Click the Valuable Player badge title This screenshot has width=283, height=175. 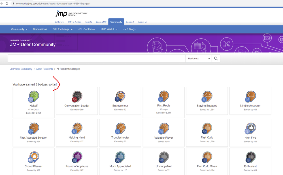(163, 138)
